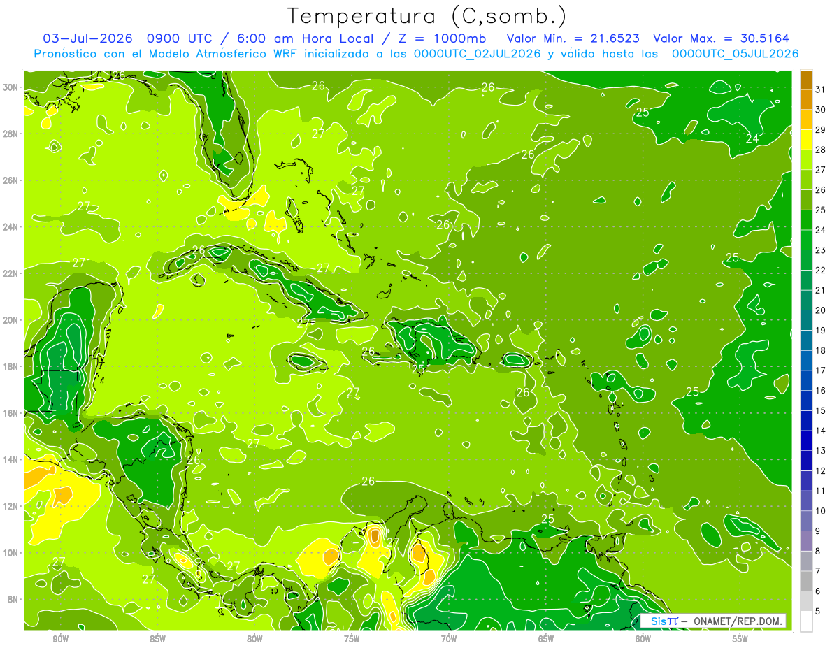Pick the white swatch below 5 in the color bar
The width and height of the screenshot is (839, 648).
[x=806, y=621]
